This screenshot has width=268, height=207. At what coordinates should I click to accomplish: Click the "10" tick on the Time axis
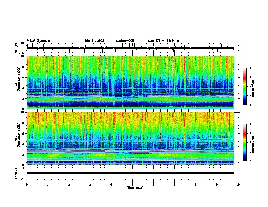point(238,185)
